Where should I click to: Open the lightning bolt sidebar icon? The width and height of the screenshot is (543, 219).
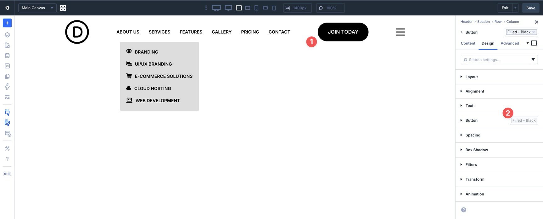[7, 87]
